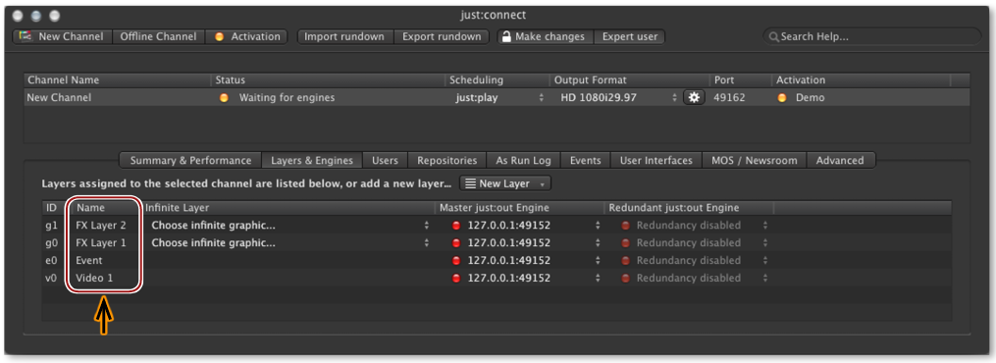Click the Make changes button

tap(545, 37)
